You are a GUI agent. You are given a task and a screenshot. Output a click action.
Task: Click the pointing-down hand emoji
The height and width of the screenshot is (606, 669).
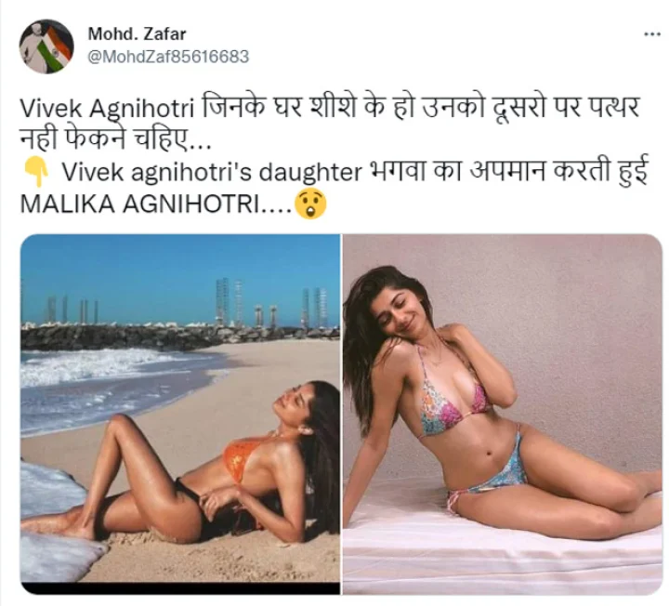(36, 172)
